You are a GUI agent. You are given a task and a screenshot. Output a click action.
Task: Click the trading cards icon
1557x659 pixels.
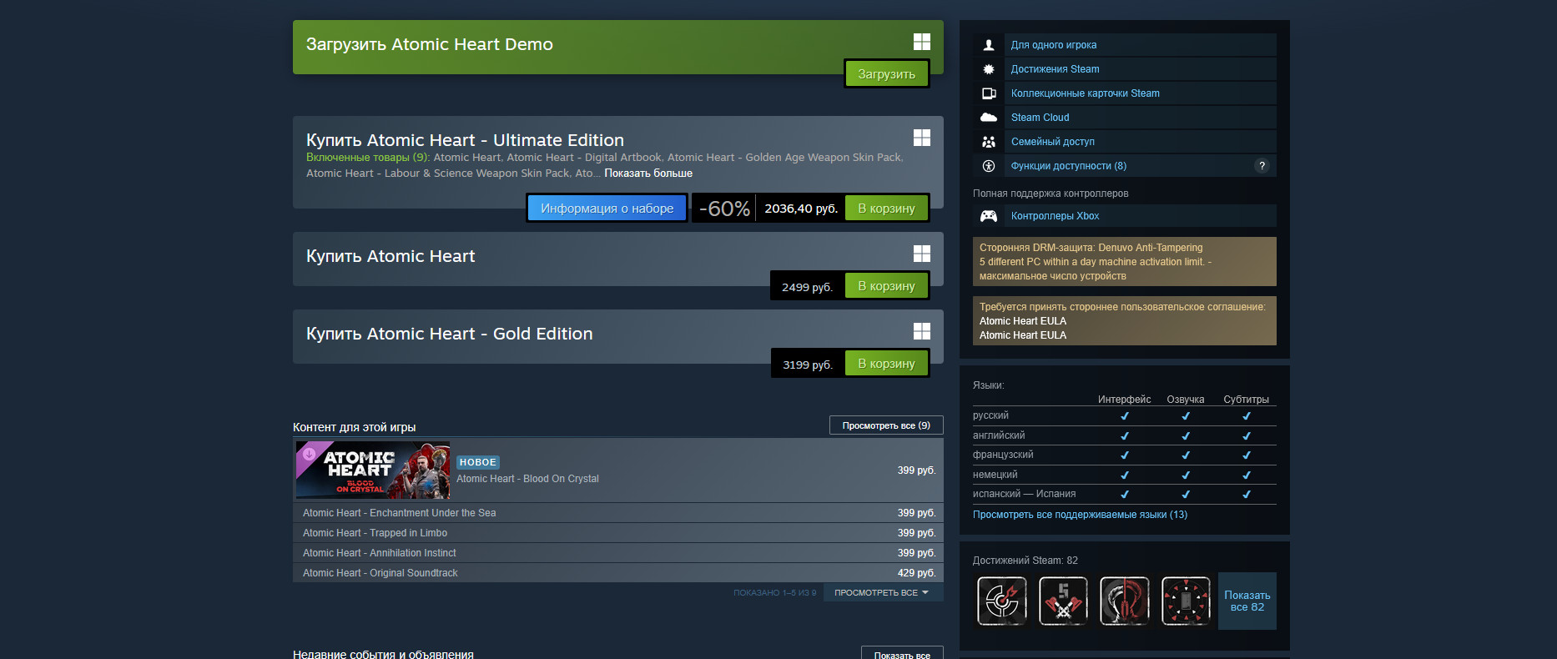(x=989, y=93)
